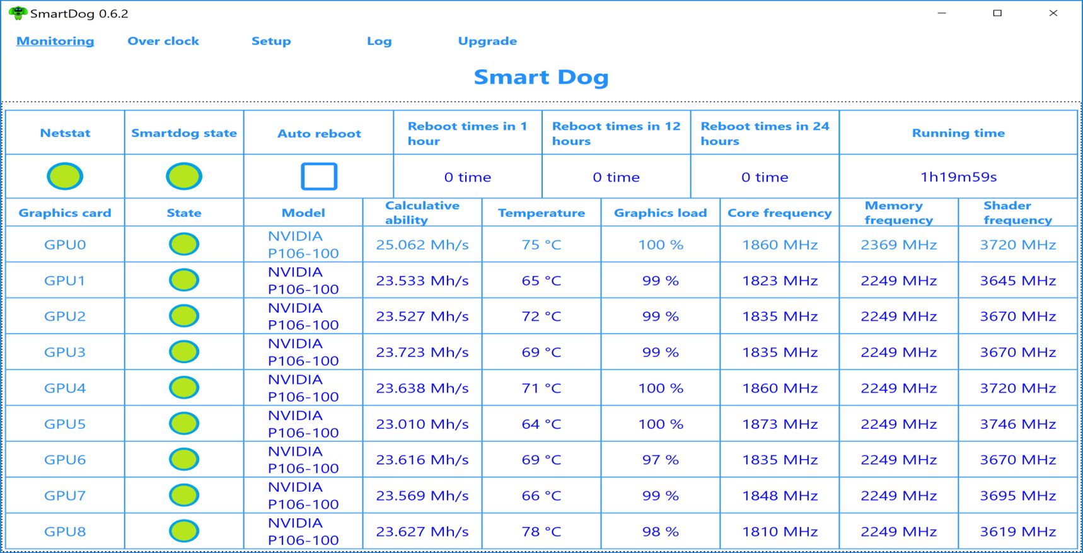The image size is (1083, 553).
Task: Click the Smart Dog heading title
Action: (x=541, y=77)
